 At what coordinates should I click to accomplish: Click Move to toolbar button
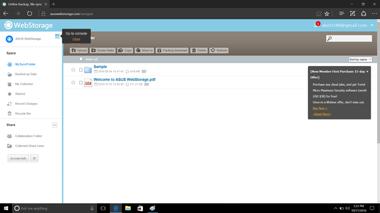click(x=144, y=50)
